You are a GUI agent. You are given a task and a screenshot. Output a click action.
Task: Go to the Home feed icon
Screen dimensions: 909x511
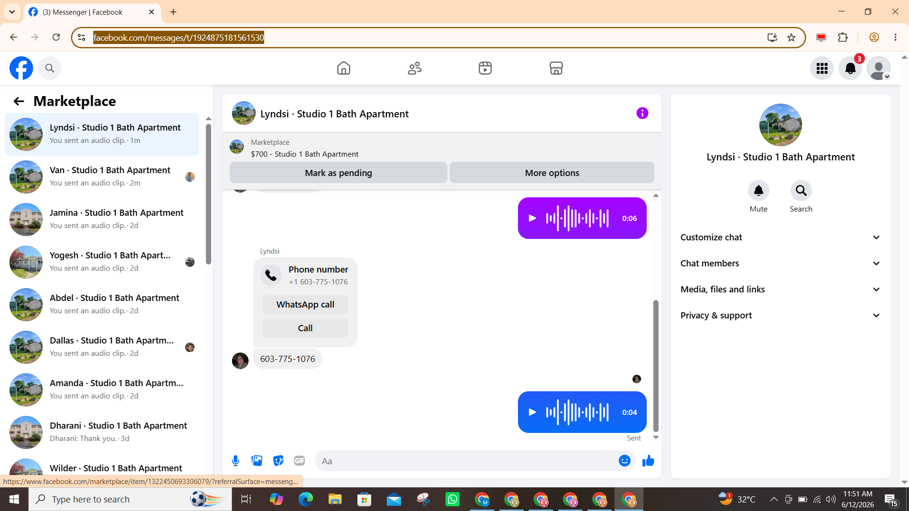tap(344, 68)
